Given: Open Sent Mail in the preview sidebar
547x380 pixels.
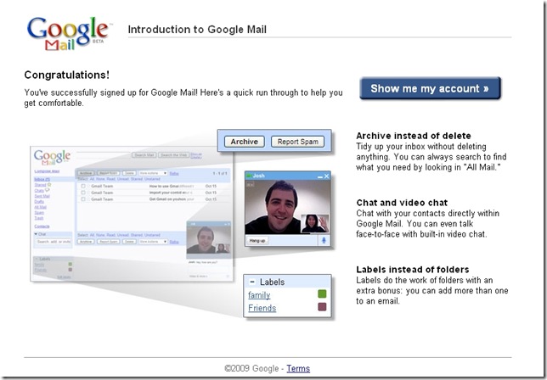Looking at the screenshot, I should point(42,196).
